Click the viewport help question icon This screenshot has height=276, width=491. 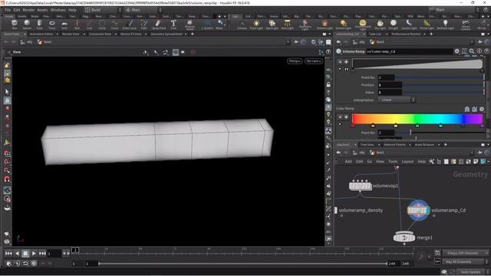click(x=328, y=52)
